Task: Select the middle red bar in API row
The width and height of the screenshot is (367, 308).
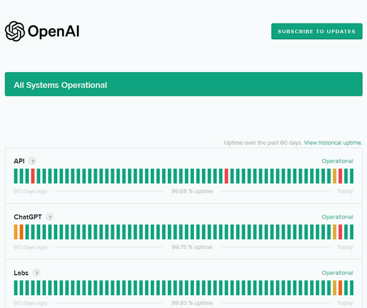Action: (227, 176)
